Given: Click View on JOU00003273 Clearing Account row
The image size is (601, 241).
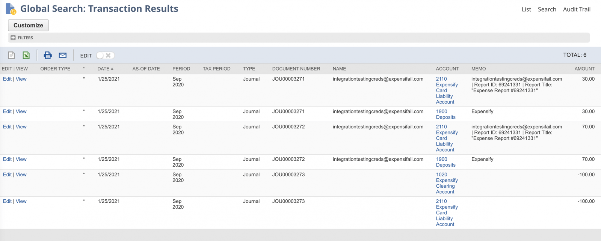Looking at the screenshot, I should click(x=21, y=175).
